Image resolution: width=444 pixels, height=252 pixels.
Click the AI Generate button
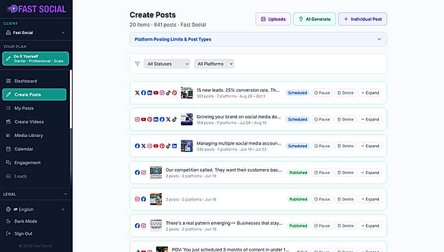pos(314,19)
